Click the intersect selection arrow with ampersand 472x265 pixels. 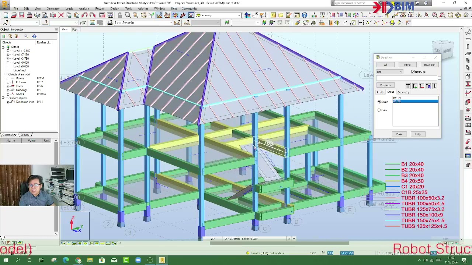(x=428, y=86)
